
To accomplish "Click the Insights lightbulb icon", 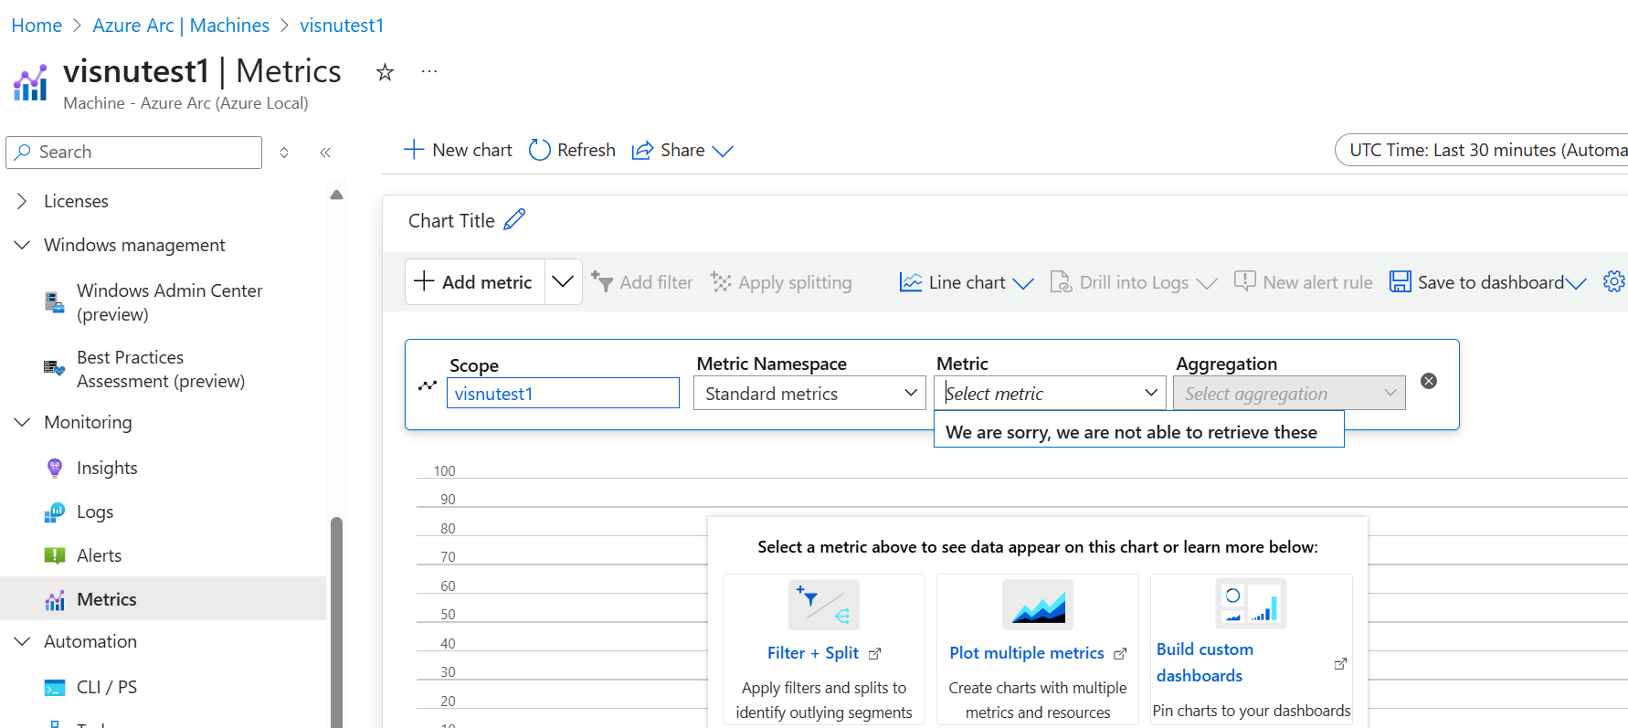I will tap(55, 468).
